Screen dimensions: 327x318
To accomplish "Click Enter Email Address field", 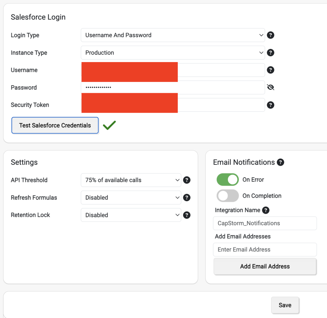I will [x=265, y=250].
